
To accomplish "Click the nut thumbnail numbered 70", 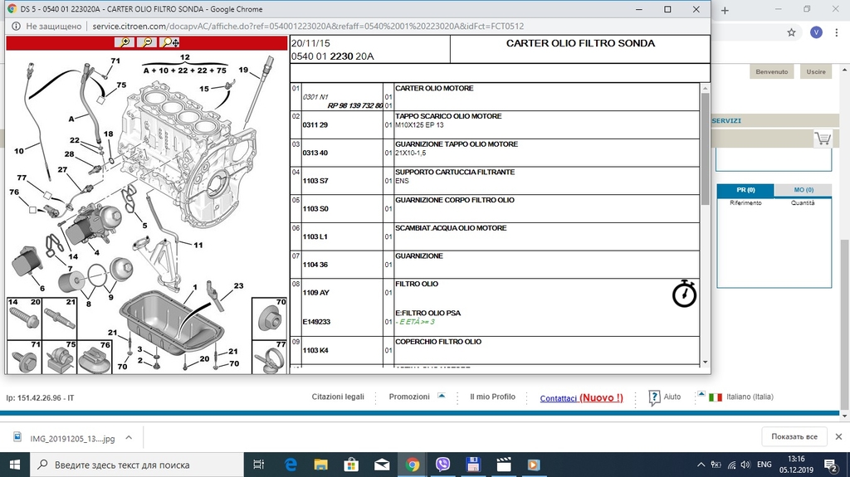I will pos(270,319).
